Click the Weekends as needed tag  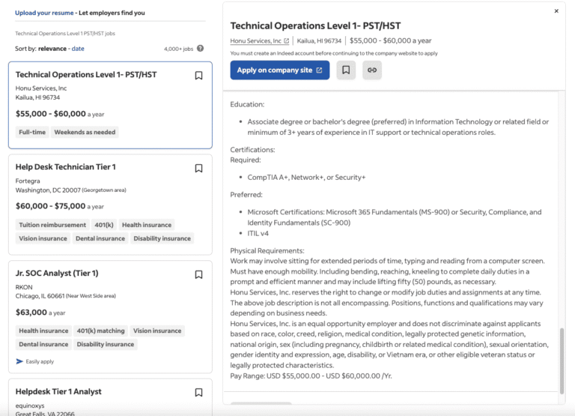(85, 132)
